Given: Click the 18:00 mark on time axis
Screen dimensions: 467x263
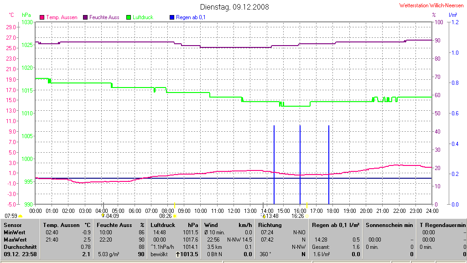Looking at the screenshot, I should tap(333, 211).
